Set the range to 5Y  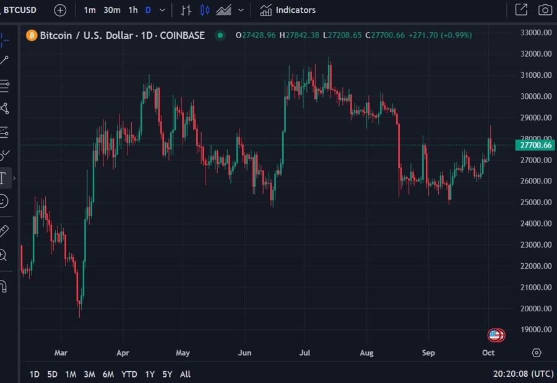point(167,374)
